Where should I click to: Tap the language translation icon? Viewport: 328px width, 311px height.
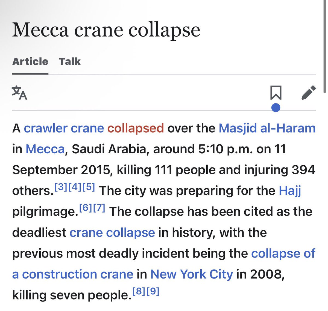[x=19, y=93]
